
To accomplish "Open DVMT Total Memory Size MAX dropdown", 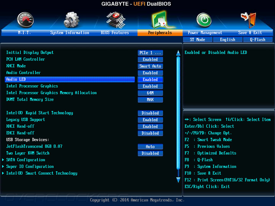I will pos(150,100).
